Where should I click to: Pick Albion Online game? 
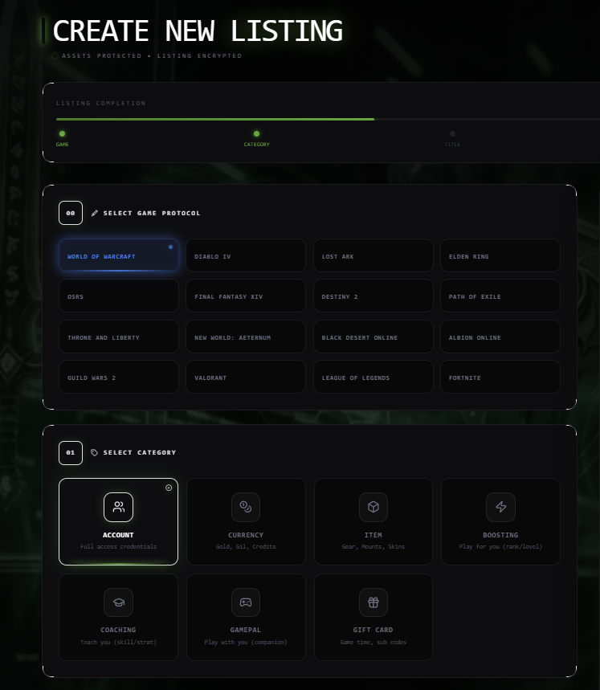(x=500, y=337)
